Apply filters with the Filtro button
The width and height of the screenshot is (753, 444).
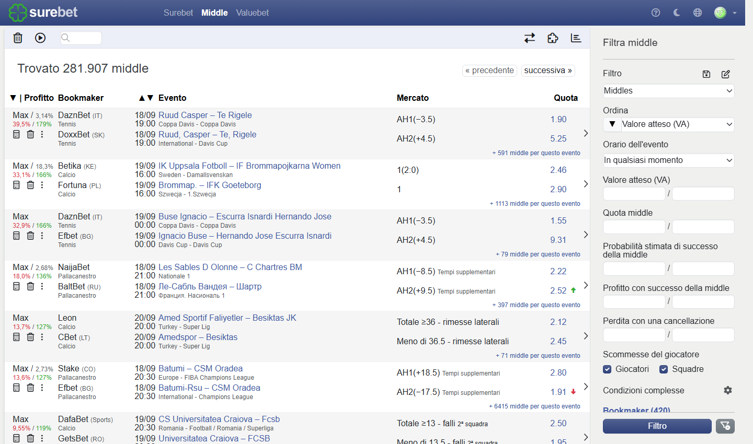(657, 426)
